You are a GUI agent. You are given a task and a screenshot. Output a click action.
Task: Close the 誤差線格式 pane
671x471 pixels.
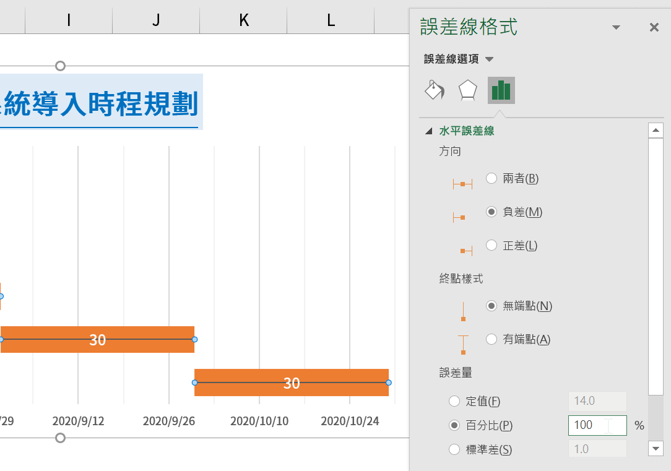654,27
